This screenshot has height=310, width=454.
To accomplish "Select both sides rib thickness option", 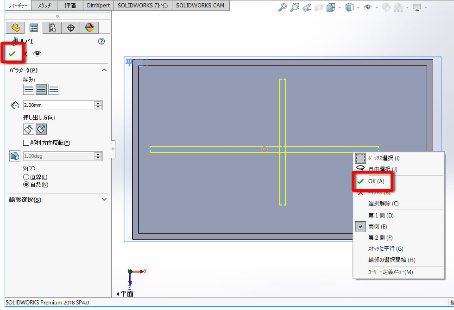I will pyautogui.click(x=41, y=89).
